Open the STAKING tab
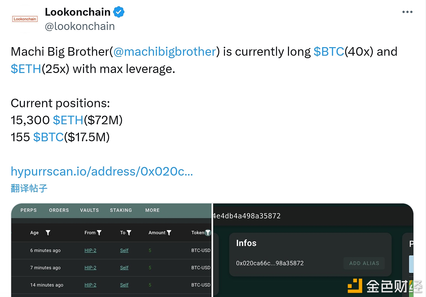This screenshot has width=426, height=297. click(121, 210)
